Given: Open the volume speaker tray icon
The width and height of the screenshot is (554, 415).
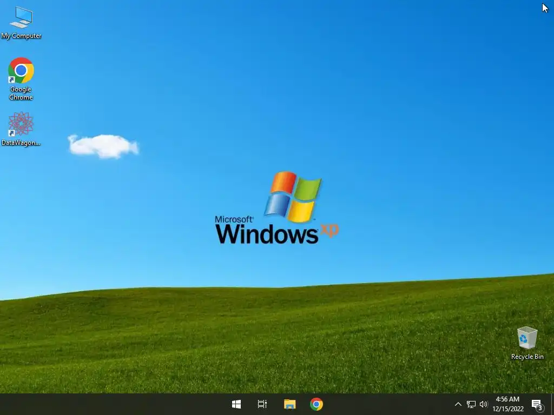Looking at the screenshot, I should [483, 404].
